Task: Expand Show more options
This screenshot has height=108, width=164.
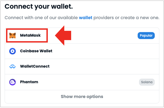Action: 82,97
